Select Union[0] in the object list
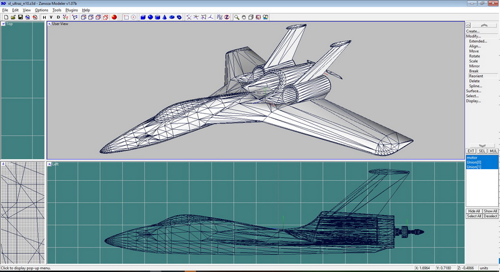This screenshot has width=500, height=272. [x=475, y=162]
